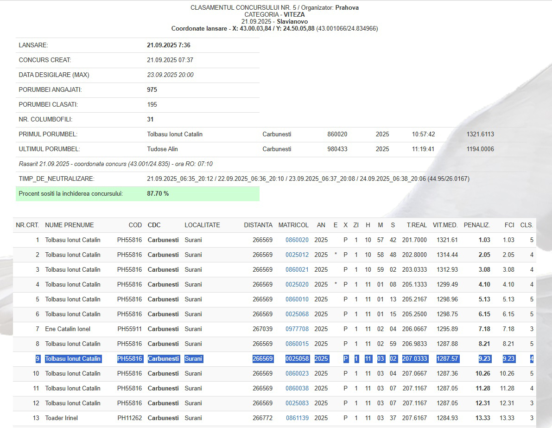Click the VIT.MED. column header
The image size is (552, 428).
click(x=445, y=225)
